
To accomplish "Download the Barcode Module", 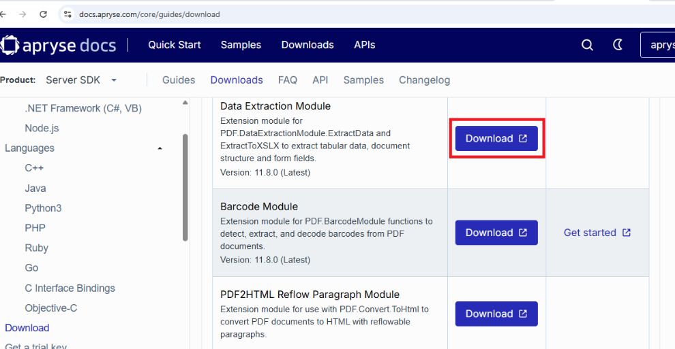I will (496, 232).
